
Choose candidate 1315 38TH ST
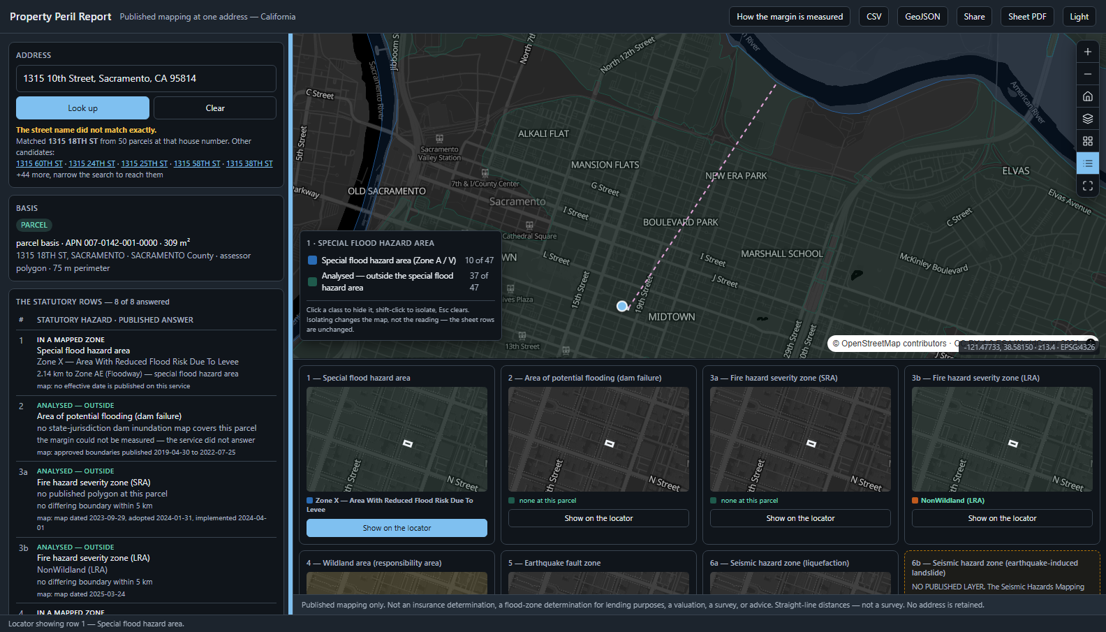coord(249,163)
